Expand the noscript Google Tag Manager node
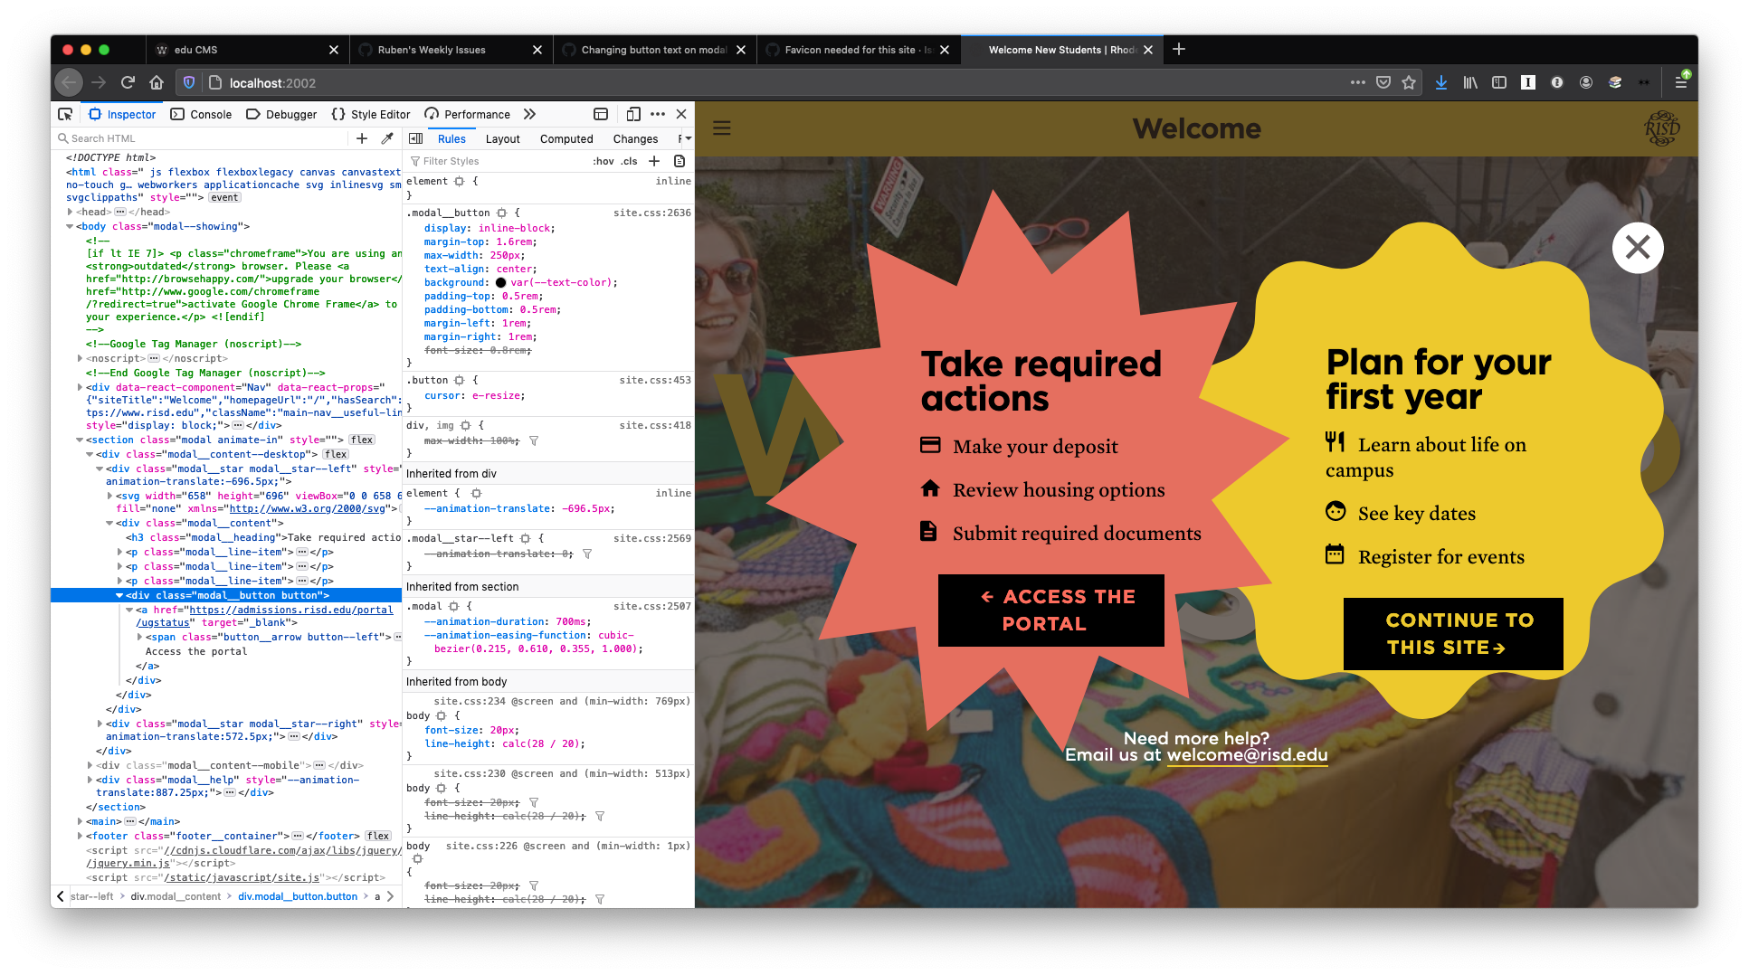This screenshot has width=1749, height=975. coord(80,358)
